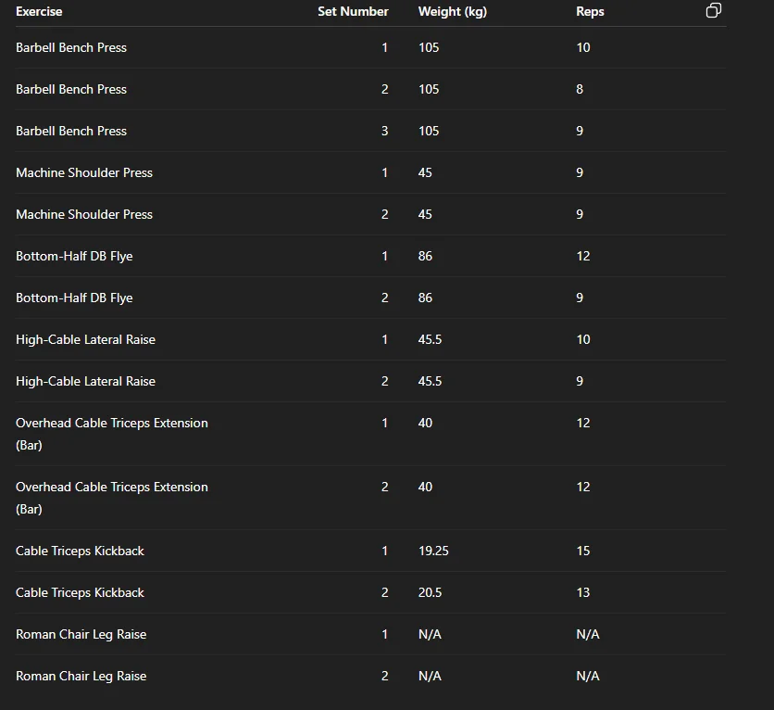The image size is (774, 710).
Task: Select High-Cable Lateral Raise set 1 exercise name
Action: pyautogui.click(x=85, y=339)
